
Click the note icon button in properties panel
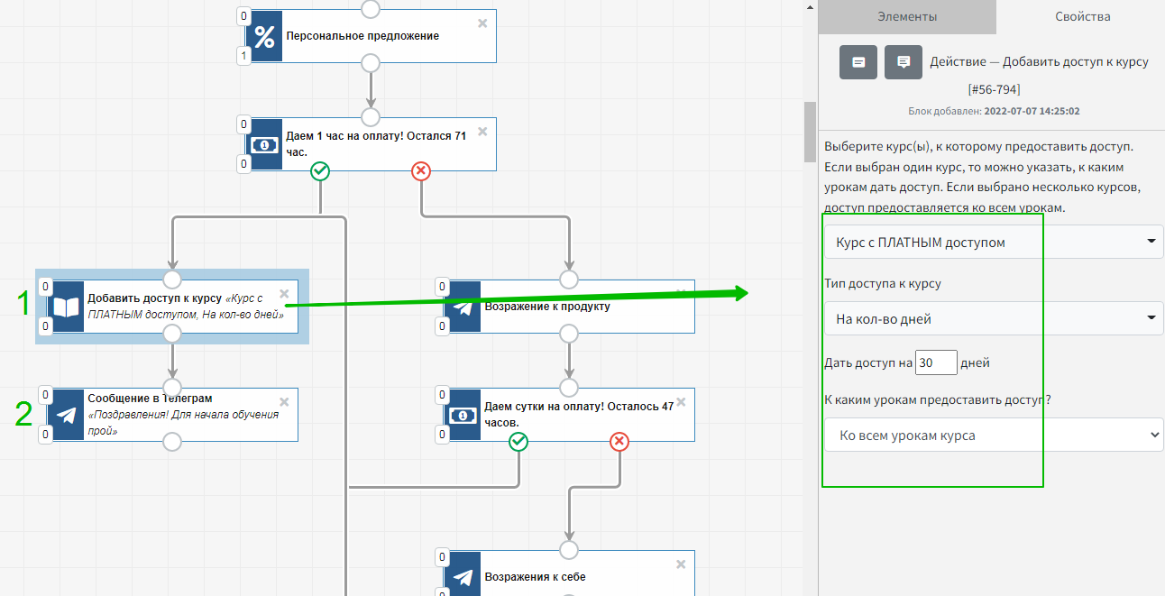click(858, 62)
